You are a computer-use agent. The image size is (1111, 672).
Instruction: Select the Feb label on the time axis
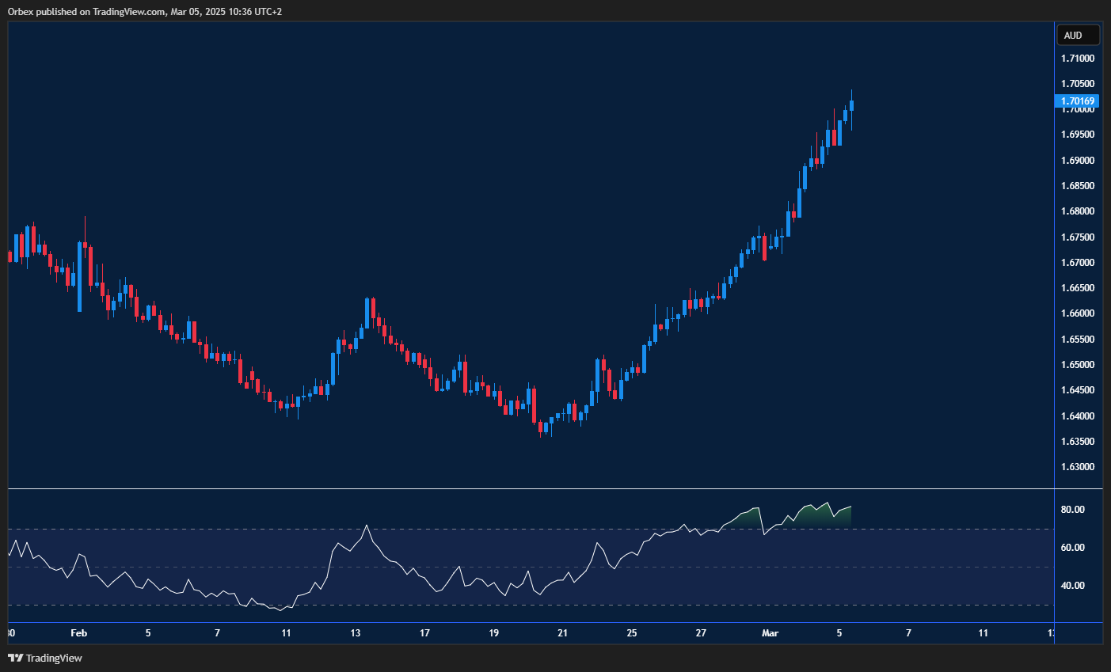tap(78, 633)
